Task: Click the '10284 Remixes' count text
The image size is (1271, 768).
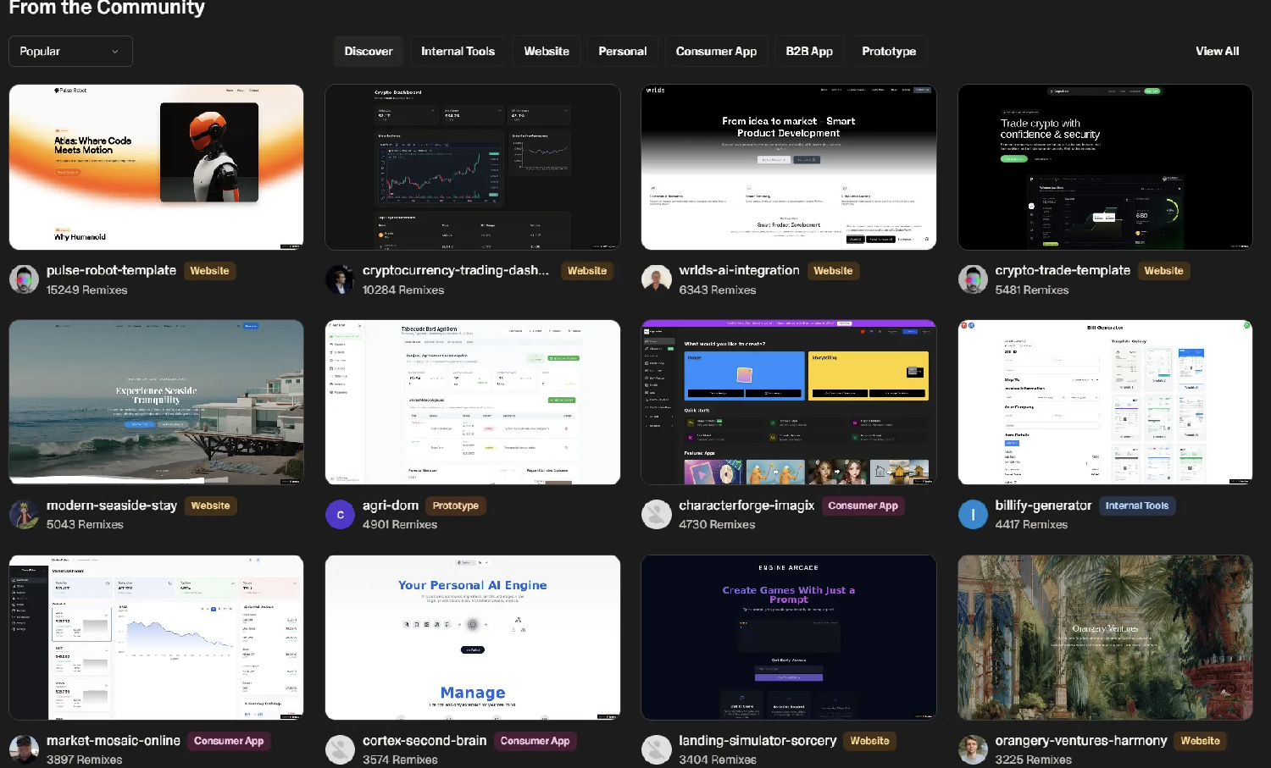Action: click(403, 290)
